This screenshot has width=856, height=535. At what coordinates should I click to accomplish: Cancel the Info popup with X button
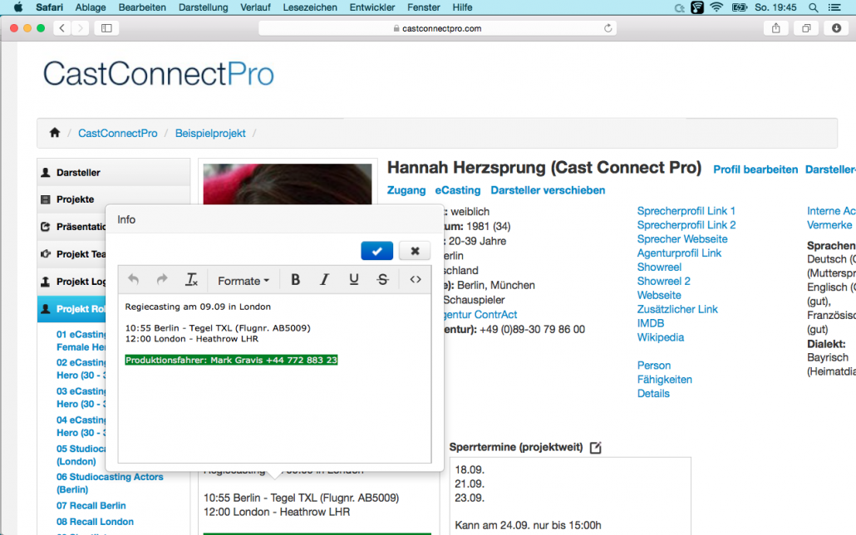point(415,251)
